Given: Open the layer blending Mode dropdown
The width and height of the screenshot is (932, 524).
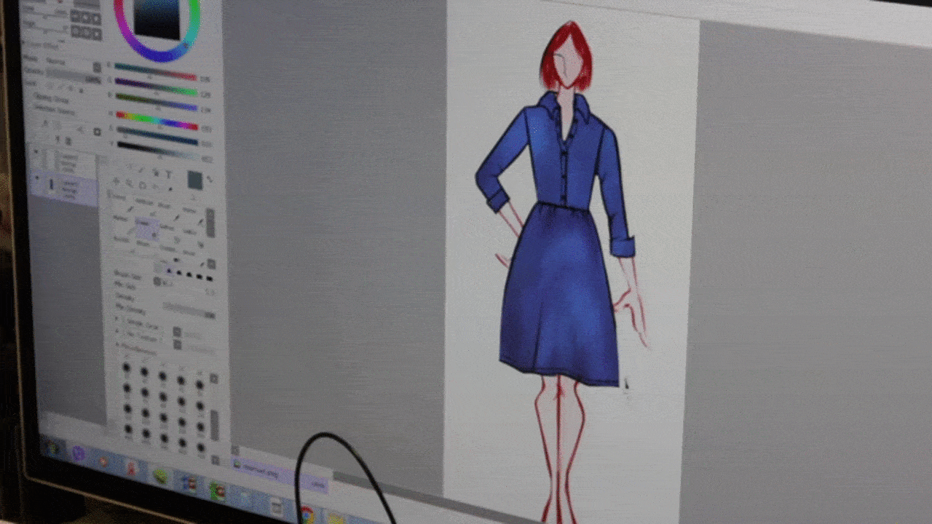Looking at the screenshot, I should [62, 61].
